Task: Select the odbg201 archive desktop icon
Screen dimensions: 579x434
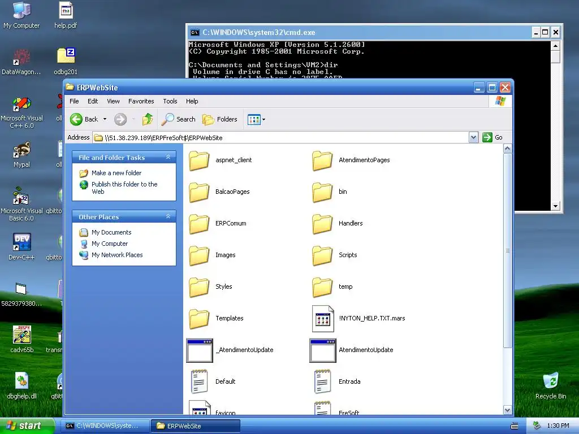Action: (x=66, y=56)
